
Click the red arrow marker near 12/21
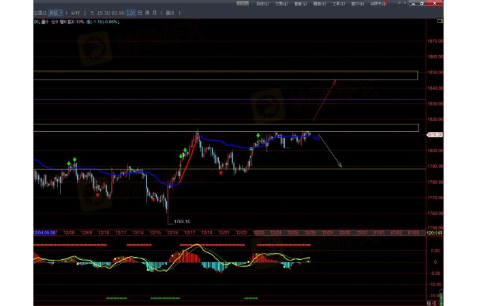221,173
